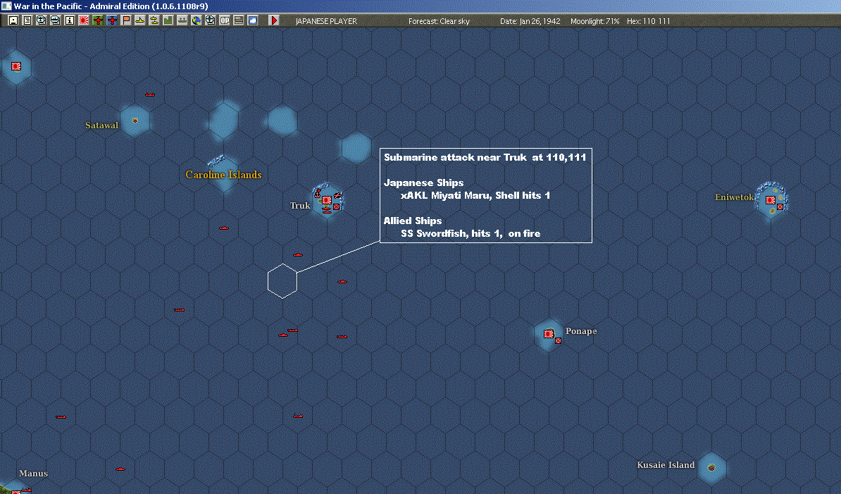Click the first ship-with-screen toolbar icon
Image resolution: width=841 pixels, height=494 pixels.
pos(42,20)
